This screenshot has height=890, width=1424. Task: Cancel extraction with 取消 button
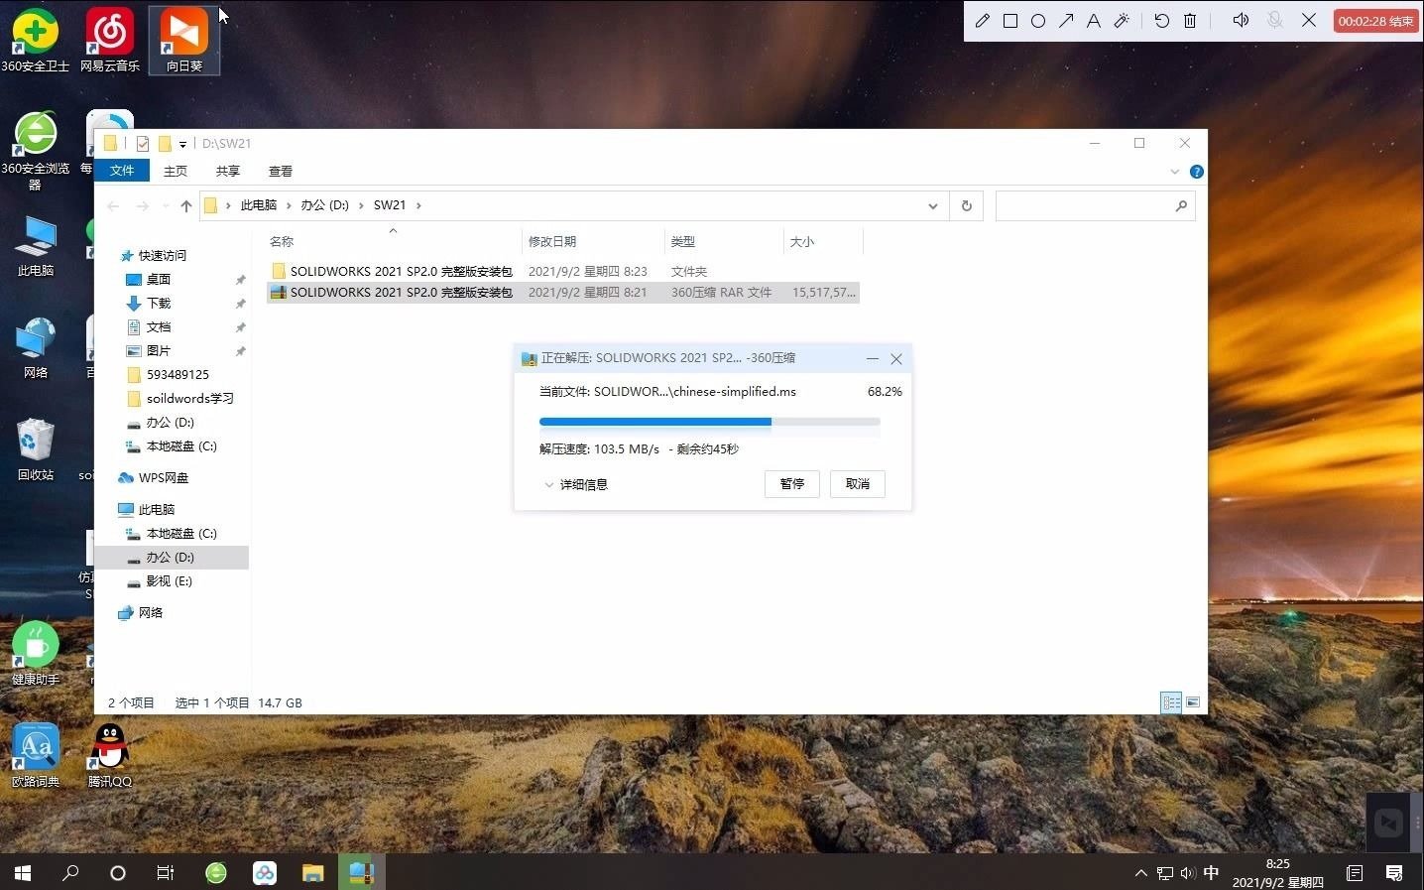pyautogui.click(x=858, y=483)
